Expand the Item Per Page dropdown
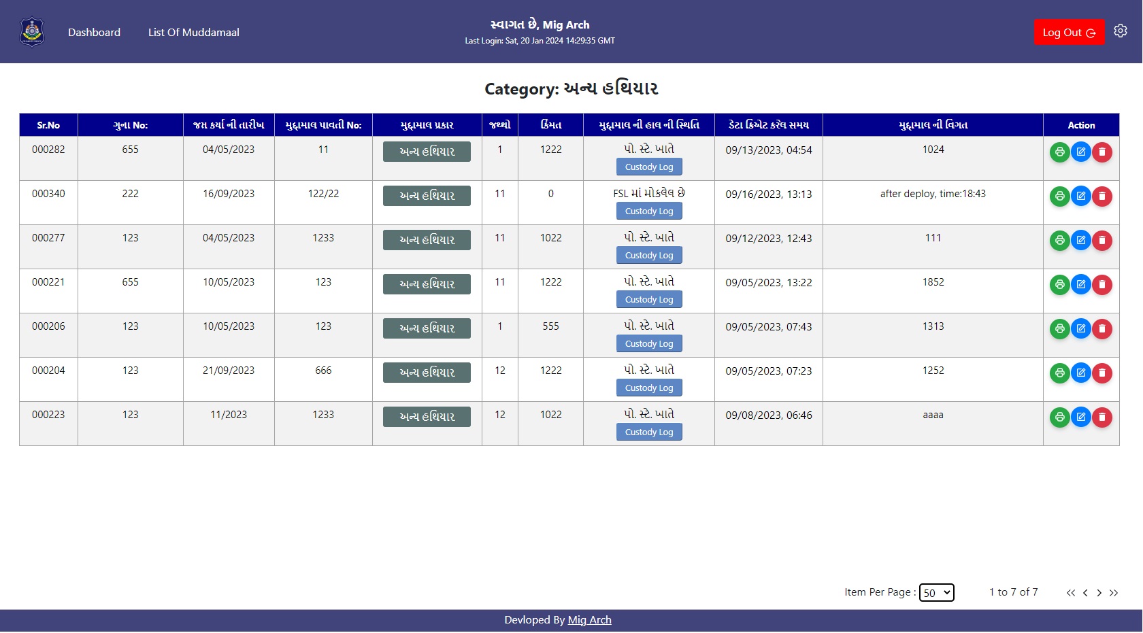The image size is (1143, 633). click(x=936, y=593)
